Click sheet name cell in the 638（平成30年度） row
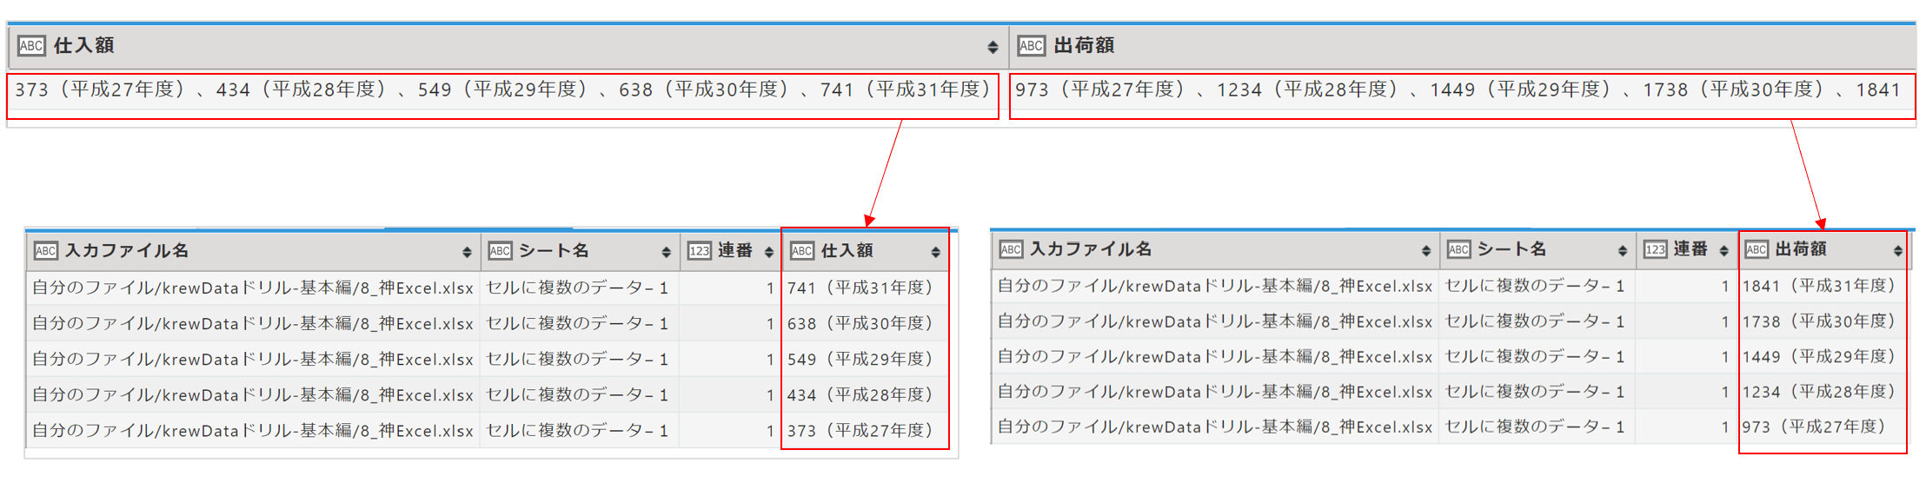The height and width of the screenshot is (483, 1926). coord(579,323)
